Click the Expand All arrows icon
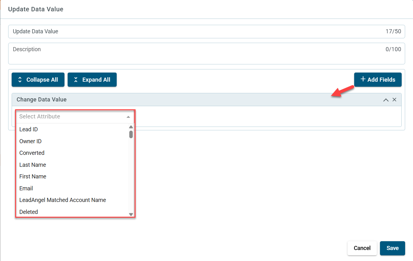The width and height of the screenshot is (413, 261). pyautogui.click(x=76, y=80)
